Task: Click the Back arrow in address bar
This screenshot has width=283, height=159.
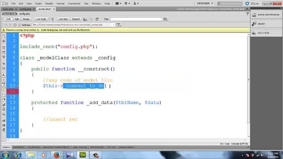Action: click(x=6, y=25)
